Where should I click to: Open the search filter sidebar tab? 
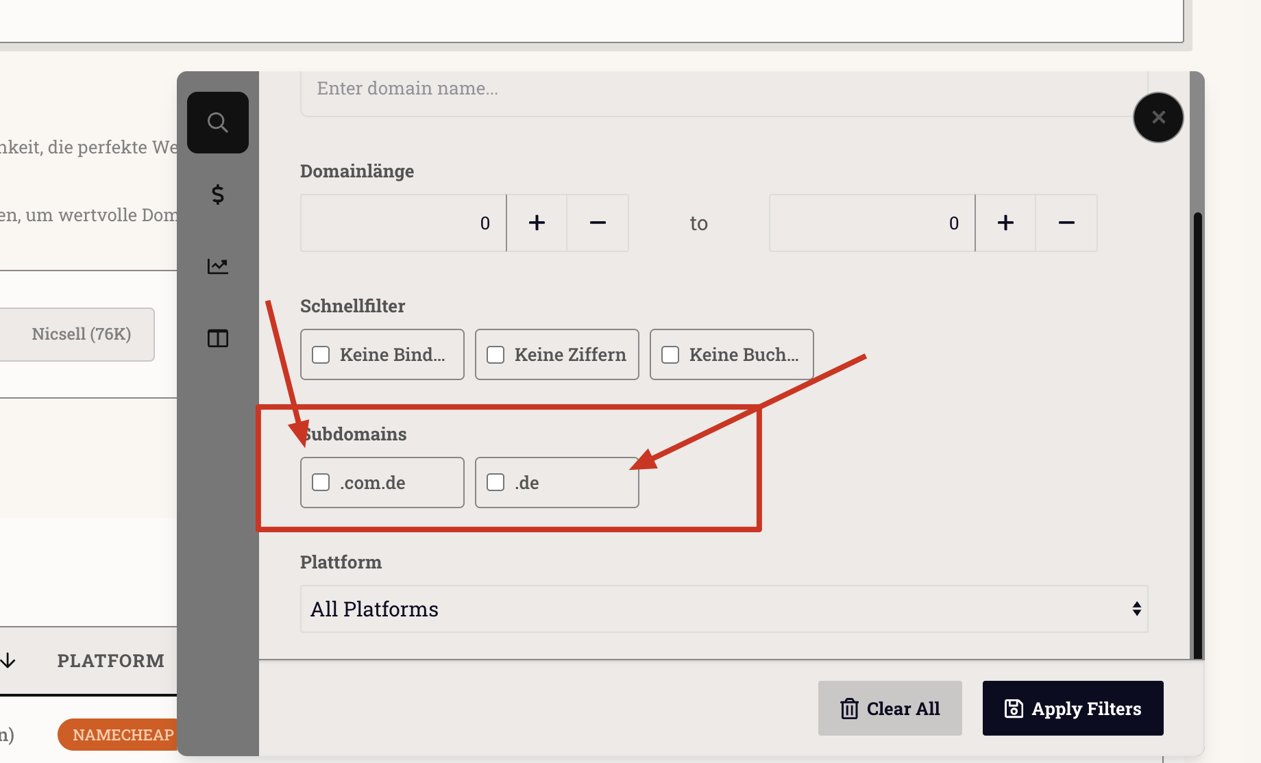coord(218,123)
